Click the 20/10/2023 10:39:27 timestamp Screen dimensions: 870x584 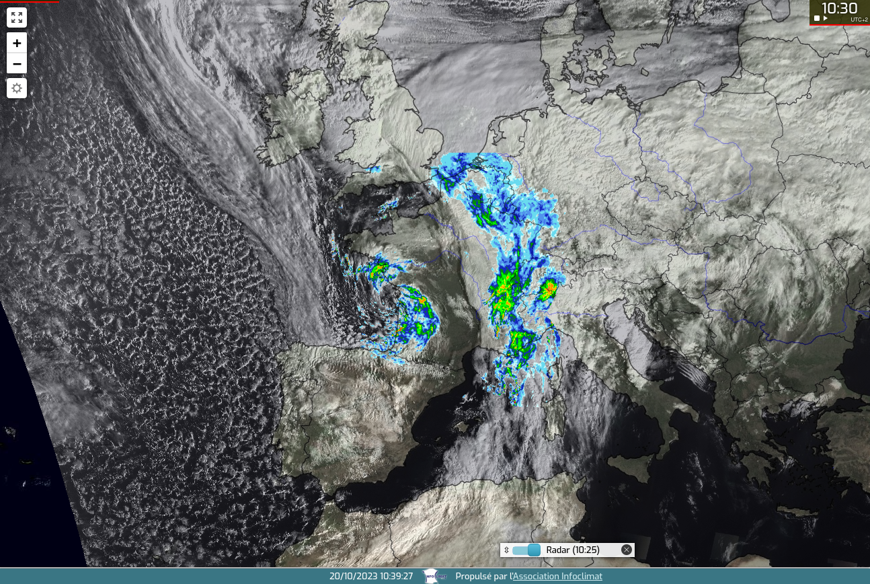pos(371,576)
